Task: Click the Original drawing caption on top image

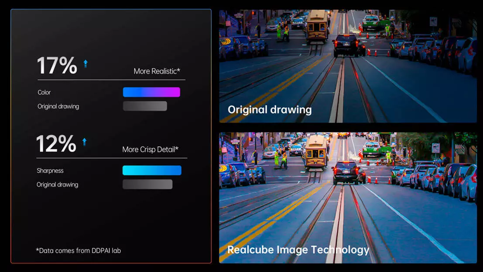Action: [x=270, y=109]
